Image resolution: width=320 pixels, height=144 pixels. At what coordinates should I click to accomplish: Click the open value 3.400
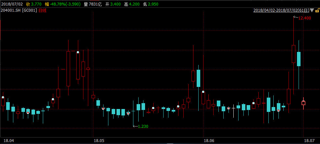pyautogui.click(x=116, y=4)
